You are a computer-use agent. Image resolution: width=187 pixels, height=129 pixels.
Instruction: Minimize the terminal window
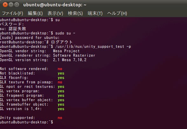click(11, 5)
